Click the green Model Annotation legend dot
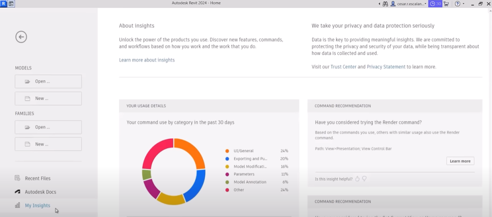 227,182
